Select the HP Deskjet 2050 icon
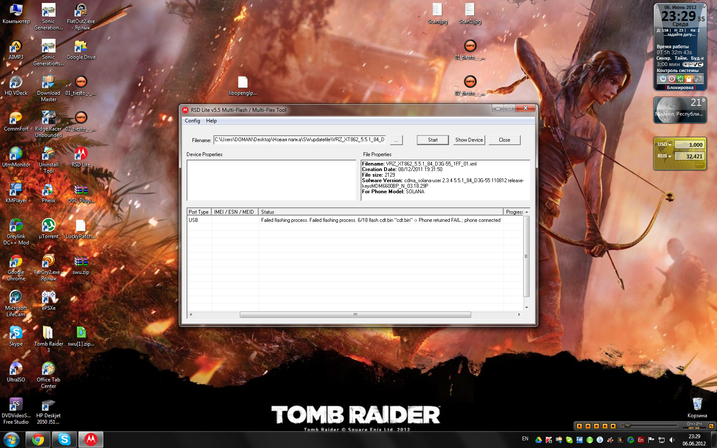717x448 pixels. [49, 411]
